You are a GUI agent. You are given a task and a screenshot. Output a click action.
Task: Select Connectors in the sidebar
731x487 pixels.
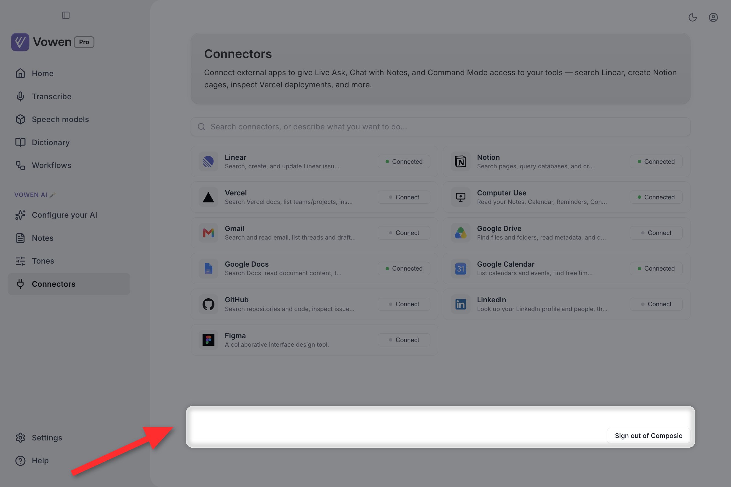point(69,284)
